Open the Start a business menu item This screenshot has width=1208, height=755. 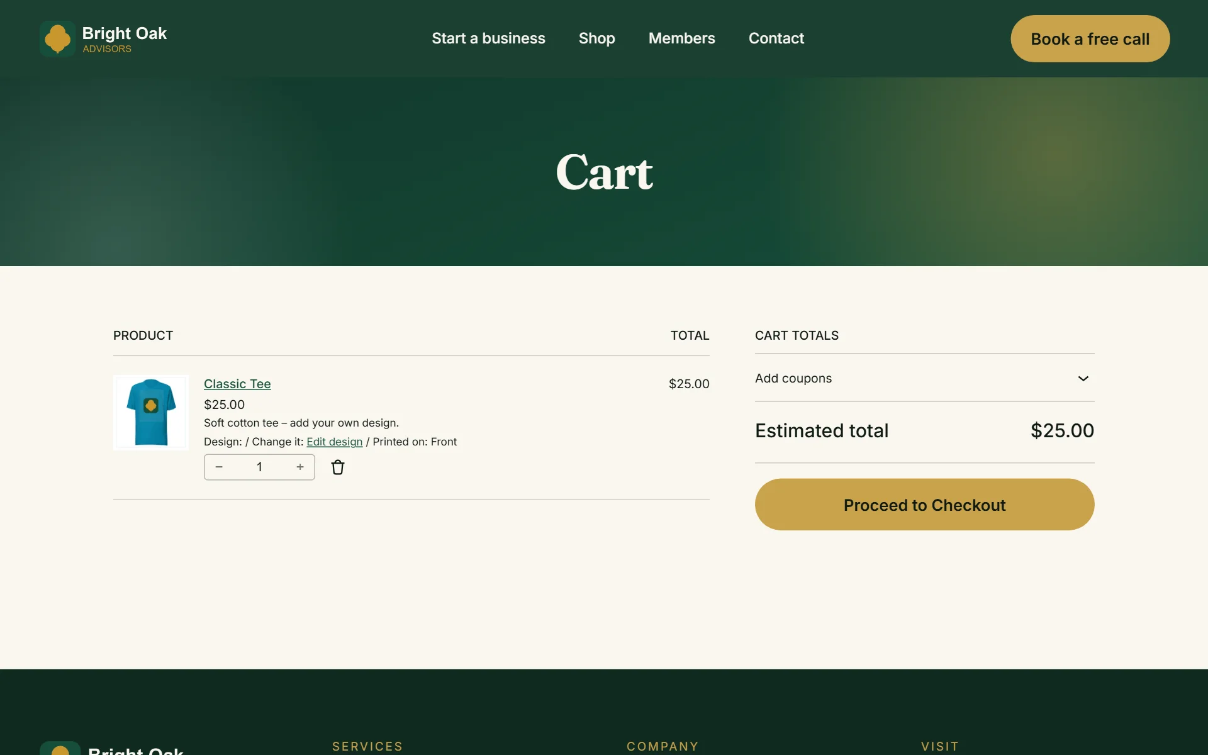tap(488, 38)
